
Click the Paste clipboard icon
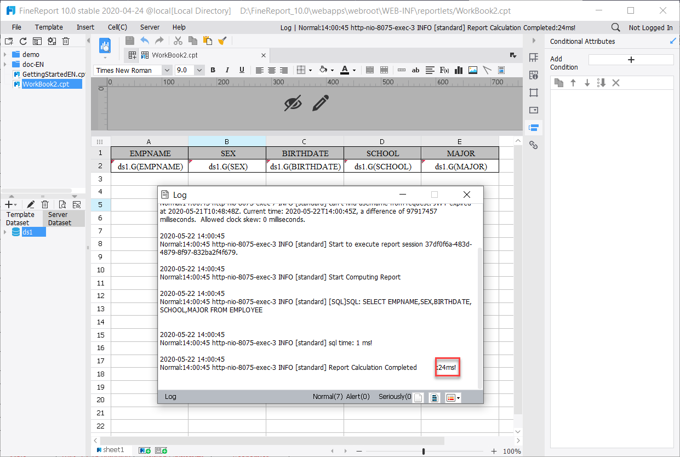click(x=207, y=41)
